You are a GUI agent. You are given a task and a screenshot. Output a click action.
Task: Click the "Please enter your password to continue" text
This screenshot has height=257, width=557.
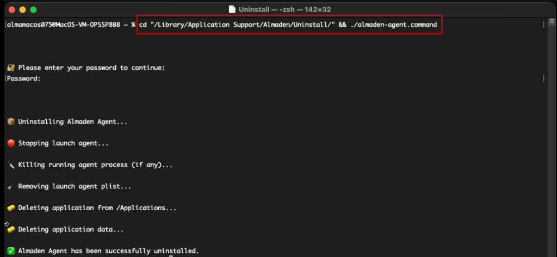point(91,68)
